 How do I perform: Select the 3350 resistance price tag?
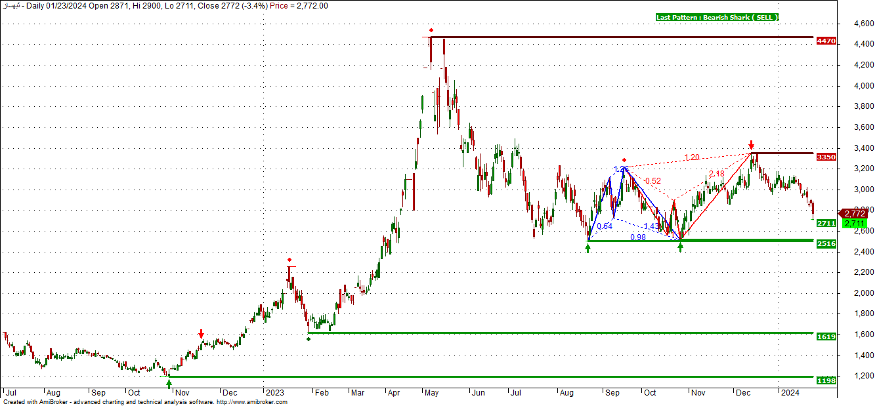(826, 157)
